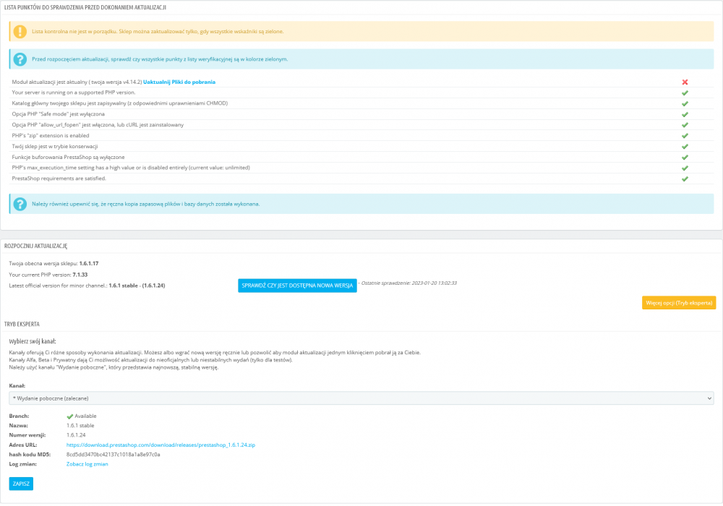This screenshot has width=723, height=506.
Task: Click green check for maintenance mode row
Action: [685, 147]
